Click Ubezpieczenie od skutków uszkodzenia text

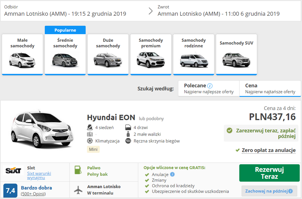click(190, 191)
